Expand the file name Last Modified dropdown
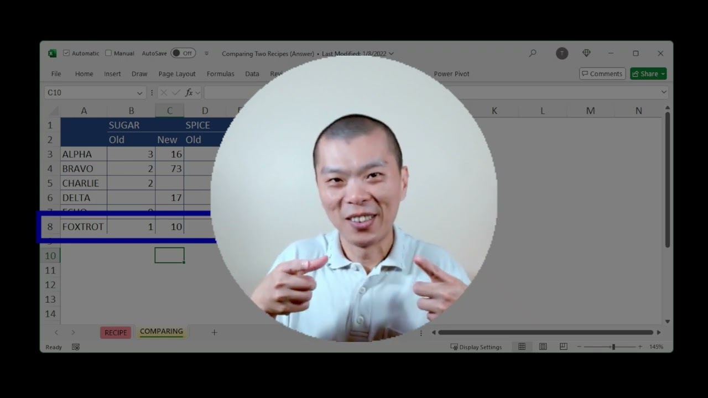708x398 pixels. tap(392, 54)
